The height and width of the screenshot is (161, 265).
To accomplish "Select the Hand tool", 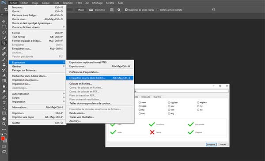I will (4, 119).
